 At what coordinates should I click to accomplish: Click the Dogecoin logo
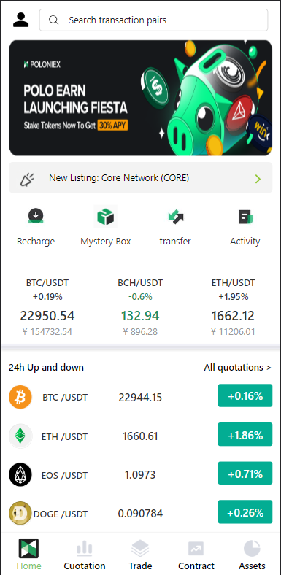pos(20,513)
